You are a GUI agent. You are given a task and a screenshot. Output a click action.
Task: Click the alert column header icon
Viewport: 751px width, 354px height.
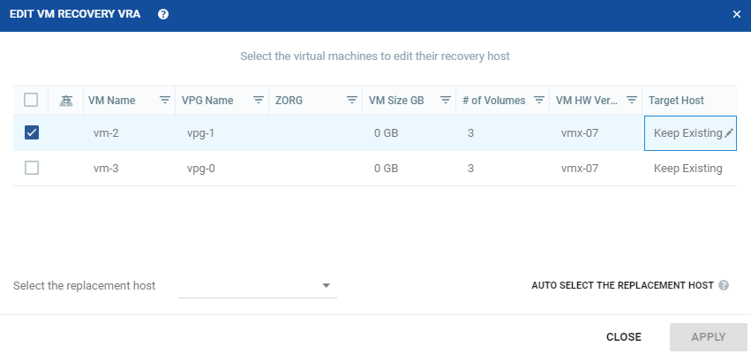pyautogui.click(x=66, y=101)
